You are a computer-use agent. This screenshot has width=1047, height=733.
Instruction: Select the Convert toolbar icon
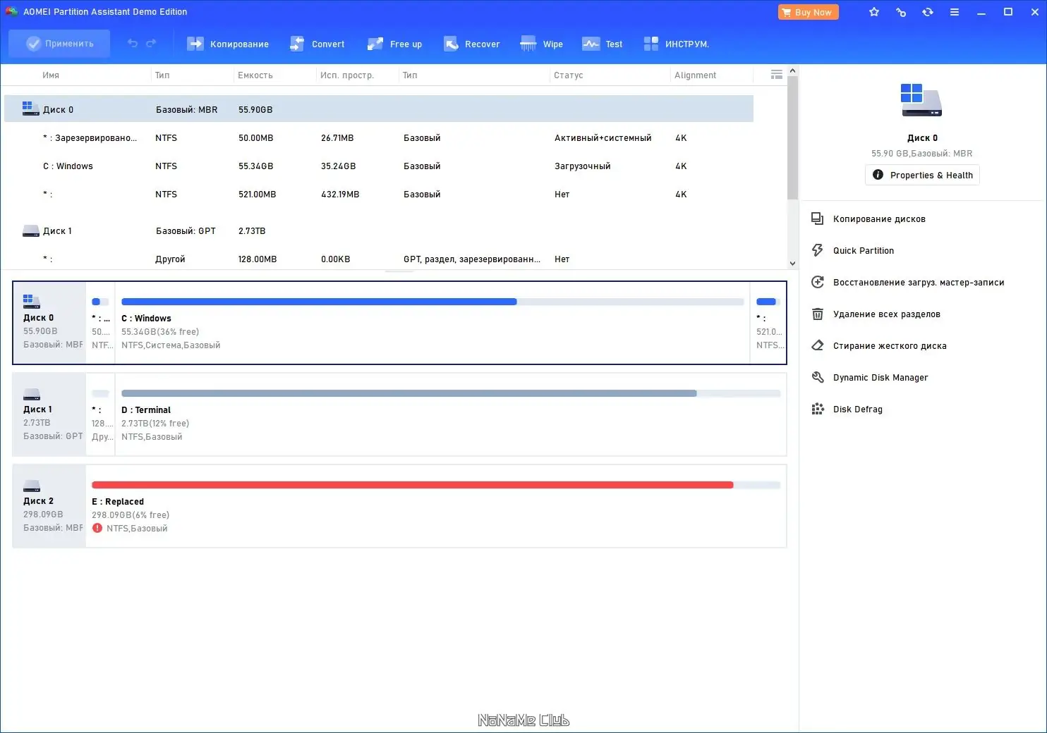click(297, 44)
